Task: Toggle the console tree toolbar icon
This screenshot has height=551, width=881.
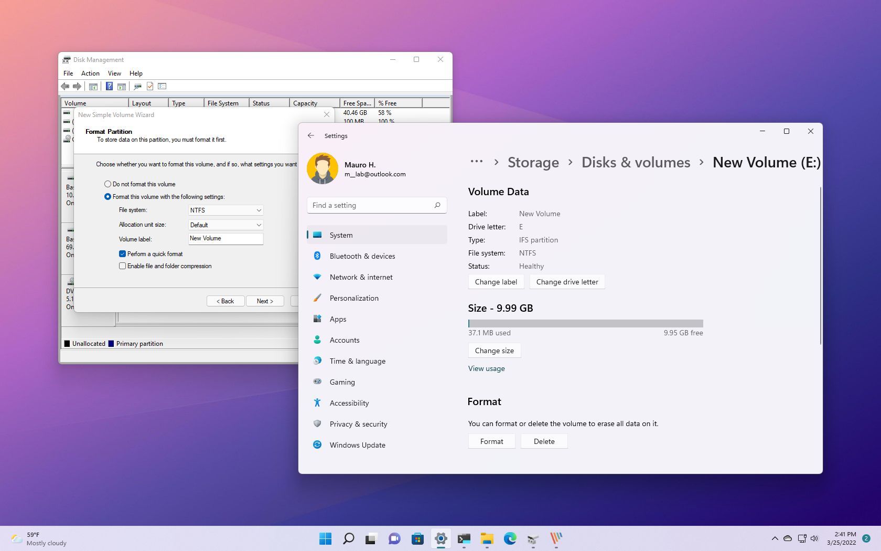Action: 93,86
